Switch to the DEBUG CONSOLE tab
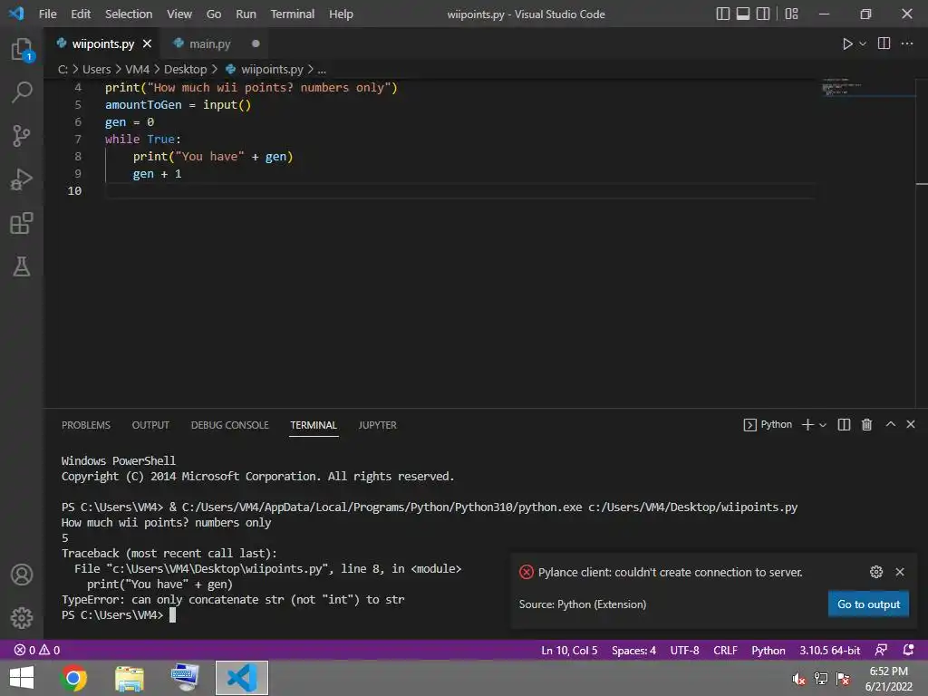The image size is (928, 696). click(229, 425)
